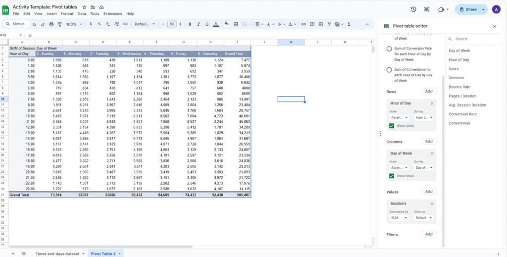Screen dimensions: 507x257
Task: Click the cloud document status icon
Action: coord(101,7)
